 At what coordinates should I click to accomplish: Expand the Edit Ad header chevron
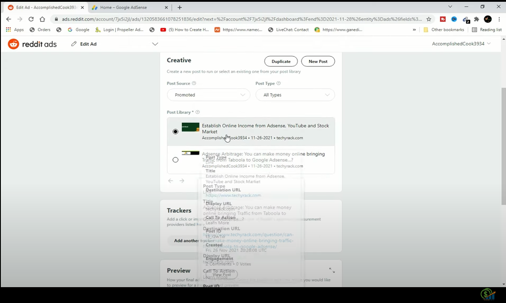pyautogui.click(x=155, y=44)
